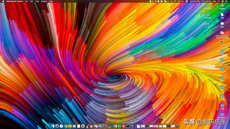
Task: Open the Trash in the Dock
Action: pos(177,126)
